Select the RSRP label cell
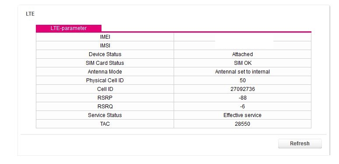 click(105, 98)
